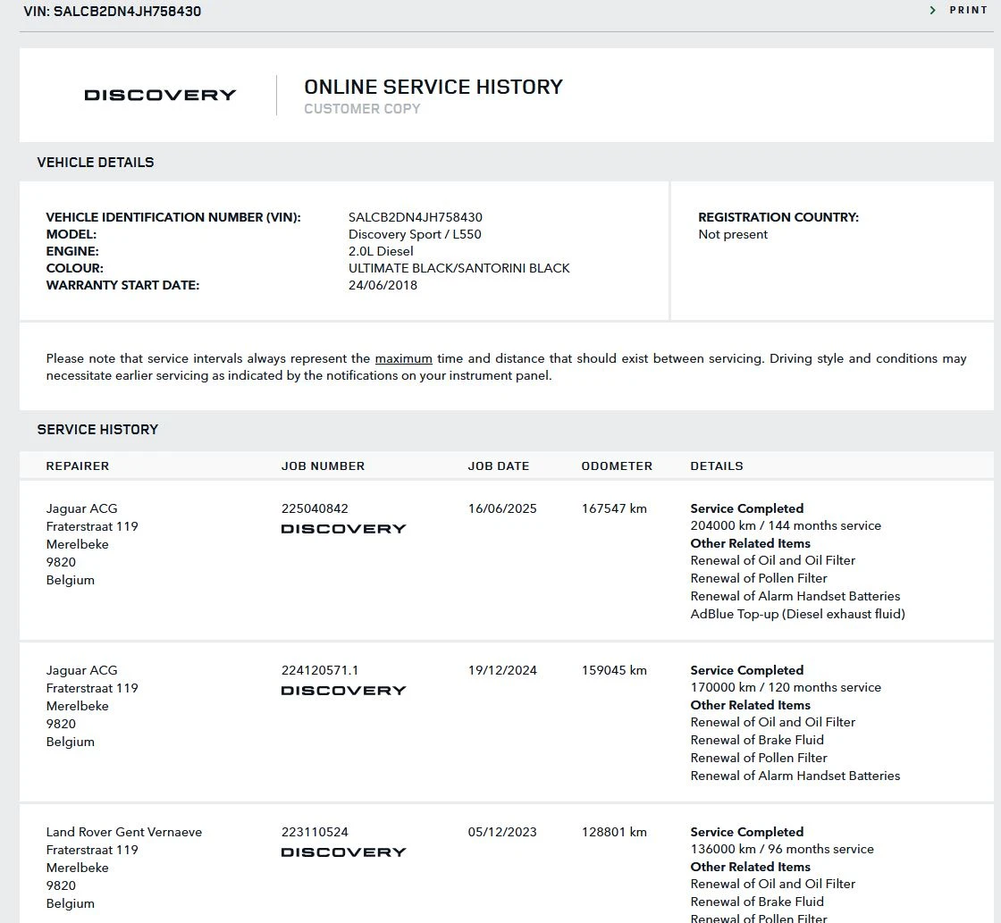
Task: Click Discovery logo under job 224120571.1
Action: 343,691
